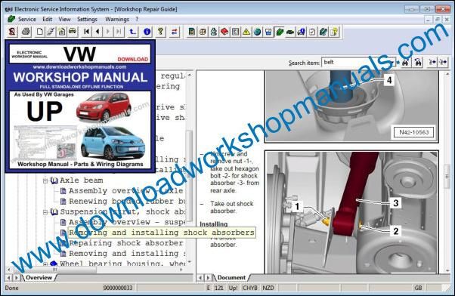Click the binoculars search icon
The image size is (455, 296).
point(406,62)
